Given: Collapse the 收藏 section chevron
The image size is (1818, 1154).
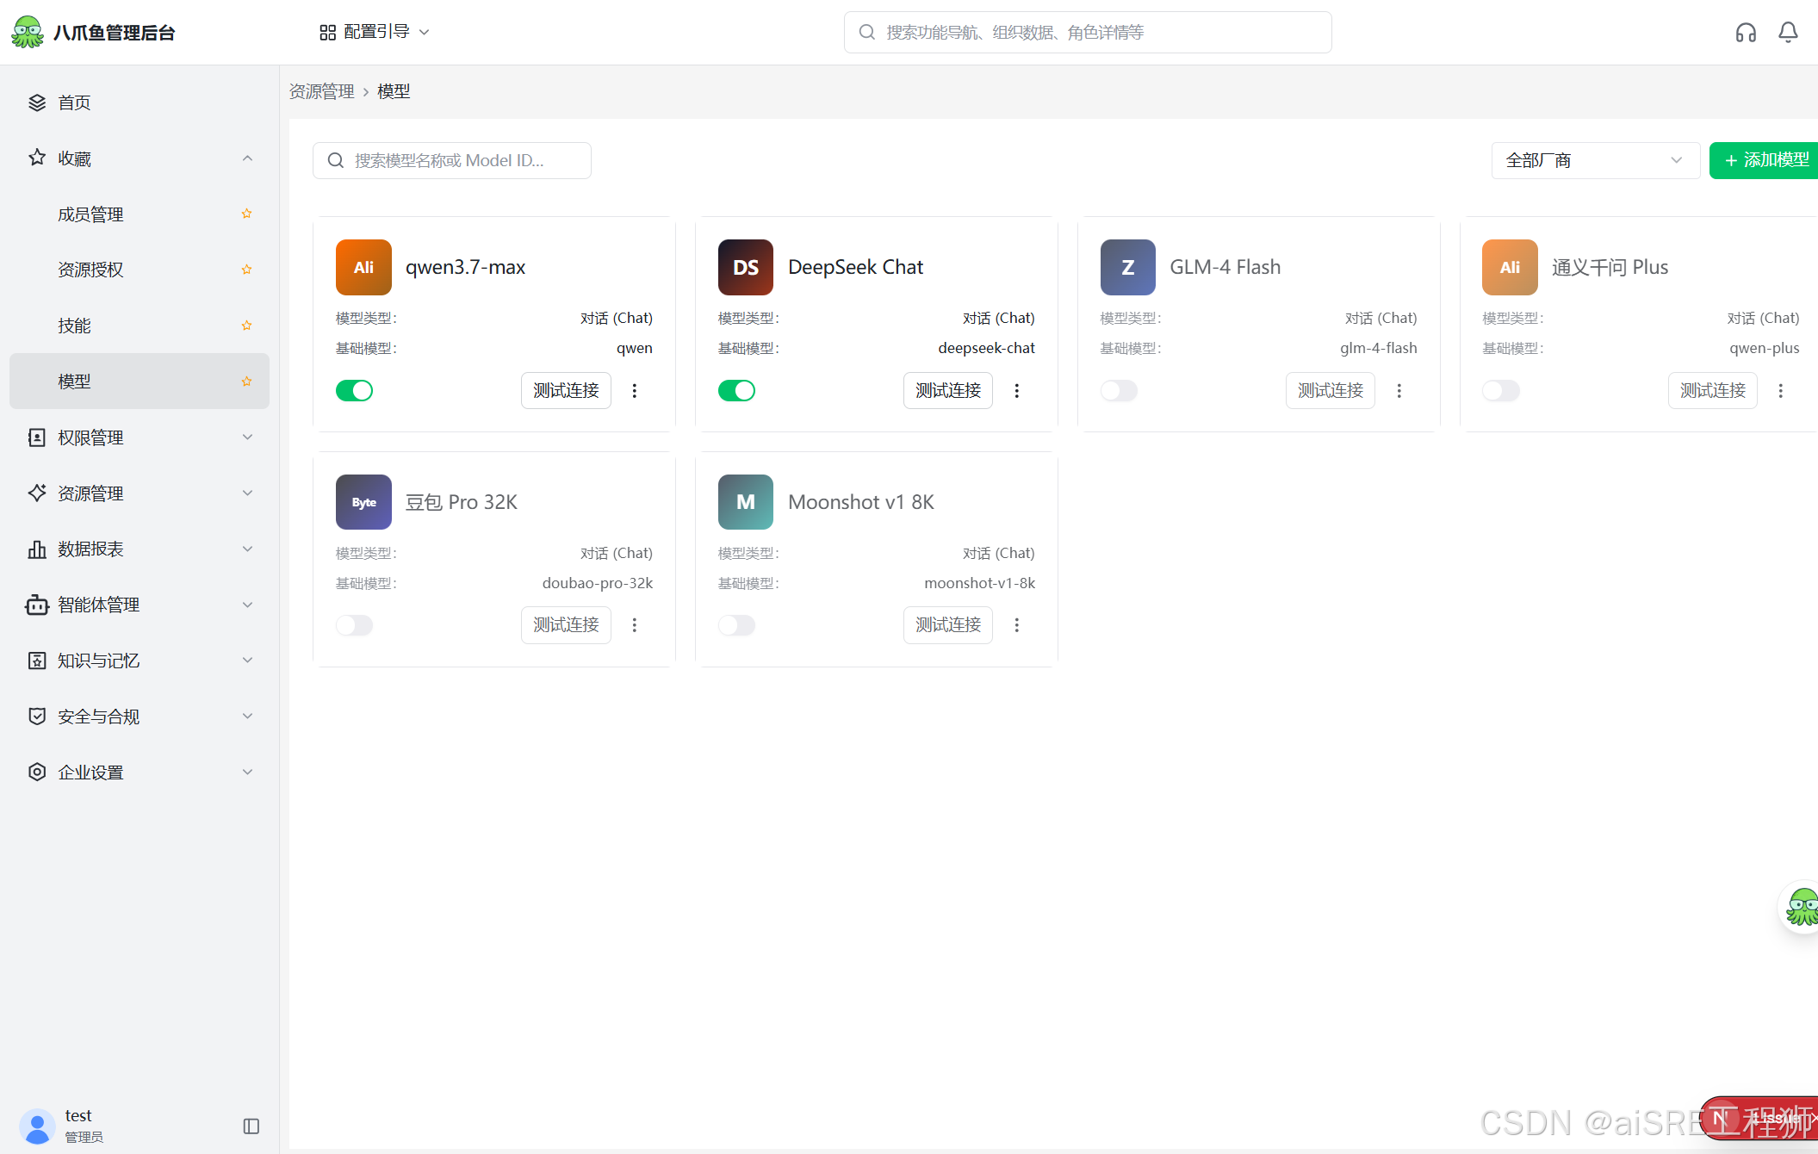Looking at the screenshot, I should coord(248,158).
